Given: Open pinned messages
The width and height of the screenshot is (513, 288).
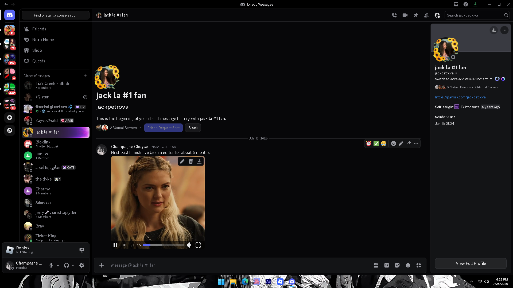Looking at the screenshot, I should (x=416, y=15).
